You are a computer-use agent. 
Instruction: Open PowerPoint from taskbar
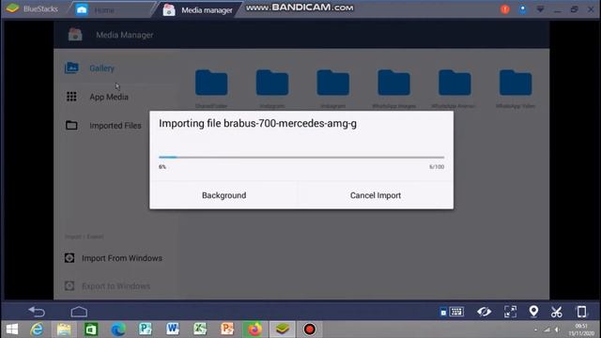click(227, 330)
